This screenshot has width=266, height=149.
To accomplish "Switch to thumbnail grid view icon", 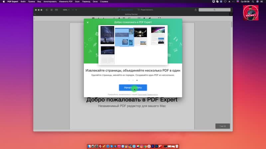I will [52, 10].
